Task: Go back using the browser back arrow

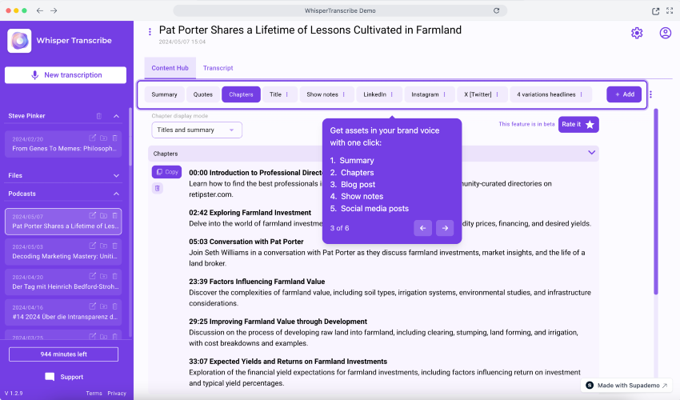Action: (x=39, y=10)
